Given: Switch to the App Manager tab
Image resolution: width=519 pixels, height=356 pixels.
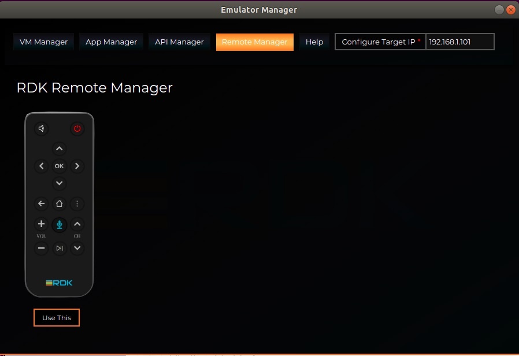Looking at the screenshot, I should tap(111, 42).
